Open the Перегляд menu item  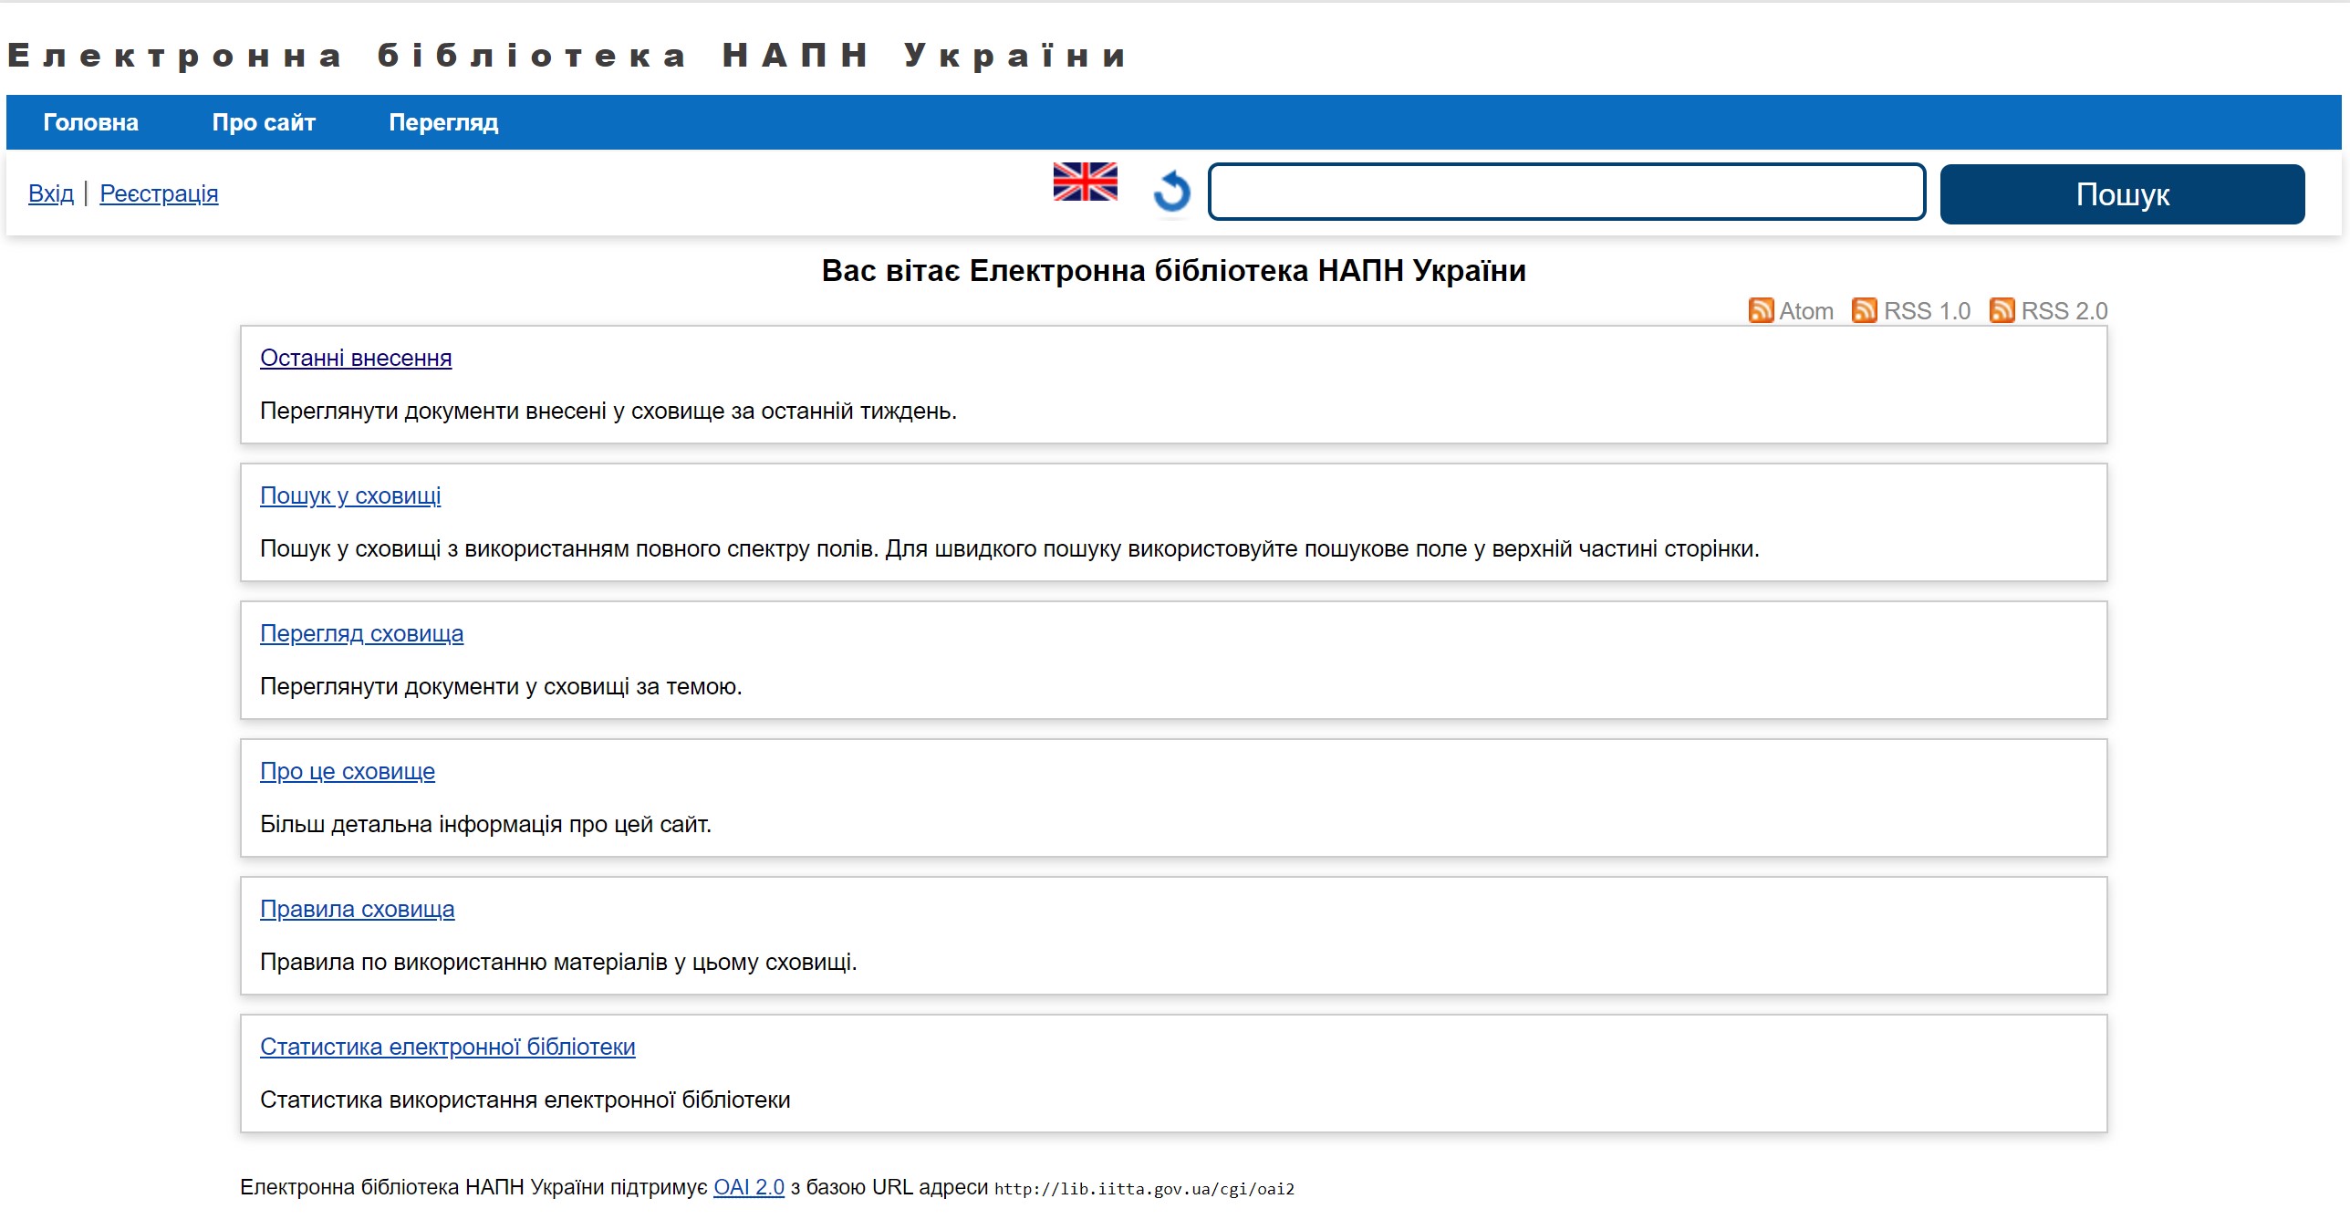[443, 122]
